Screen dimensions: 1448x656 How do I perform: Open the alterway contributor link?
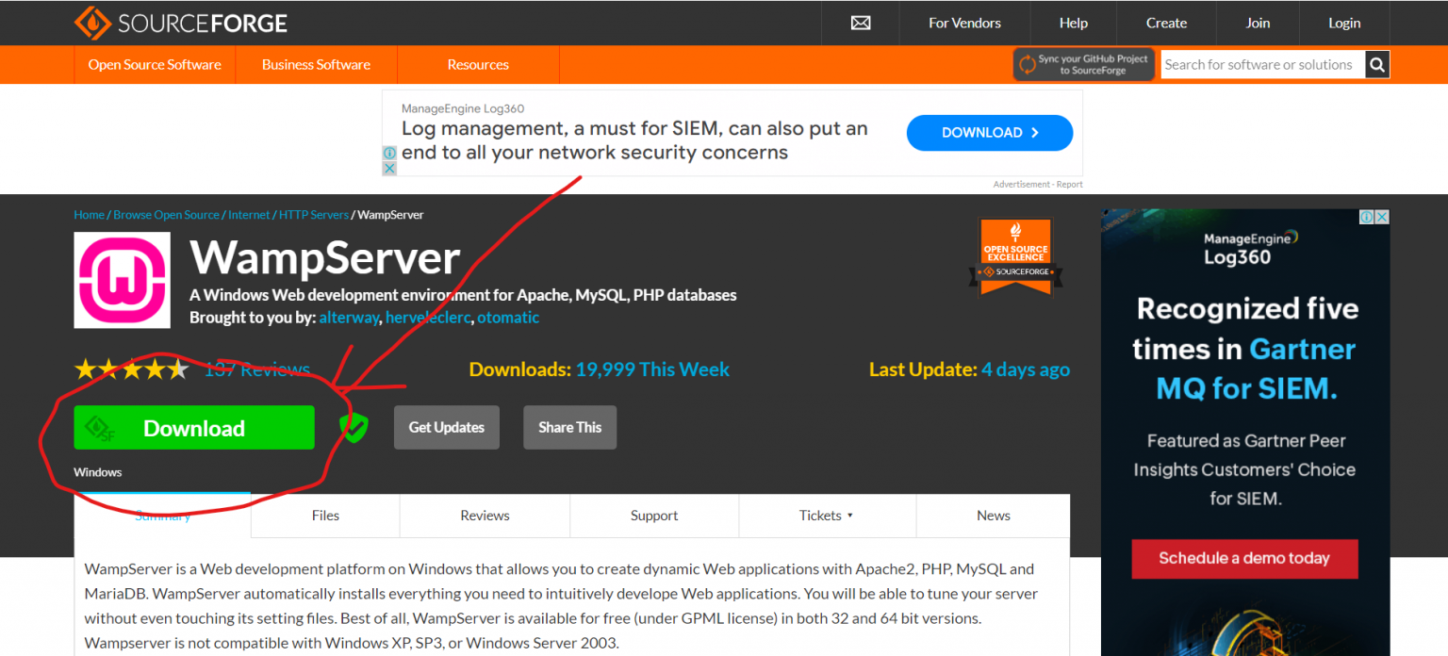(349, 317)
